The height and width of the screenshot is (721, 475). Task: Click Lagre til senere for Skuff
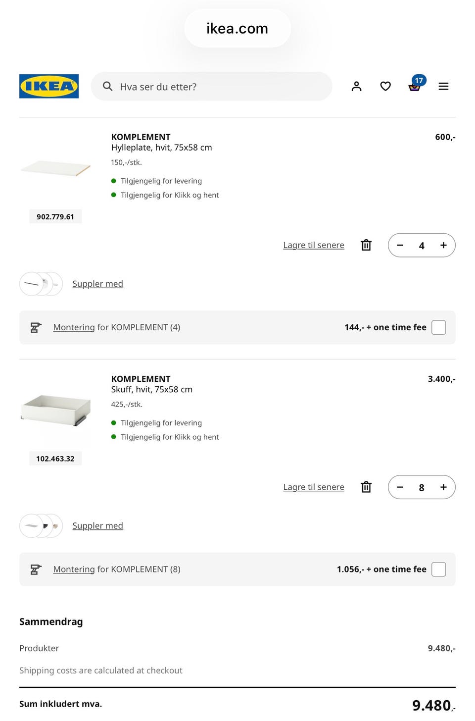[x=314, y=487]
